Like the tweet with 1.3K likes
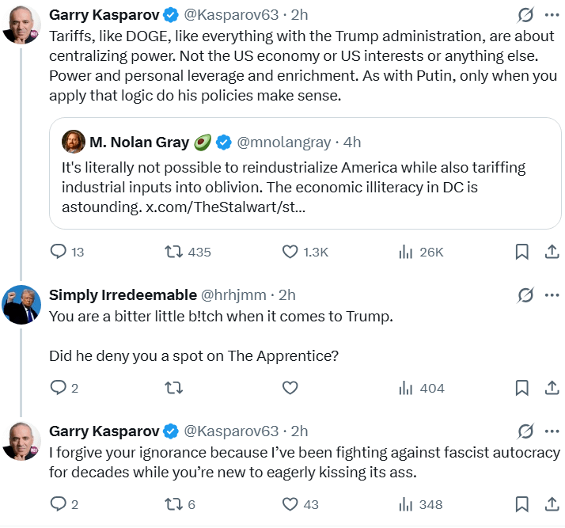Viewport: 565px width, 528px height. pos(290,252)
